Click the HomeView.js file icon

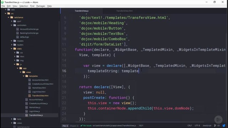pos(26,107)
